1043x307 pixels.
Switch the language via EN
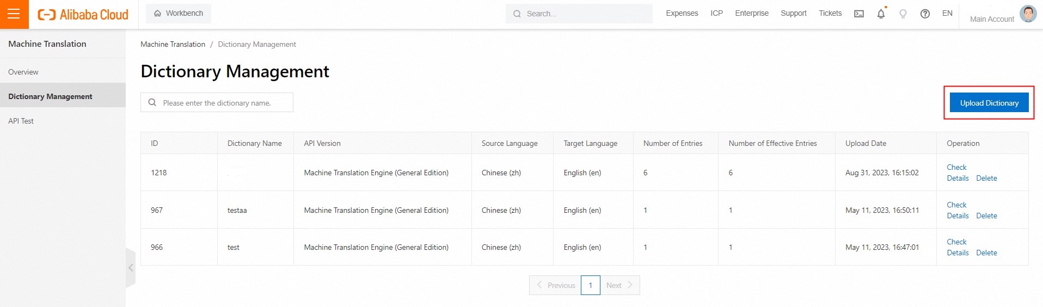pos(947,14)
